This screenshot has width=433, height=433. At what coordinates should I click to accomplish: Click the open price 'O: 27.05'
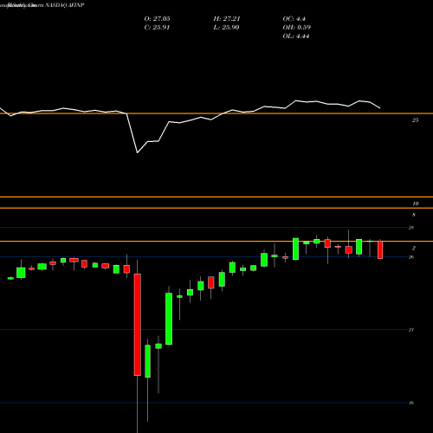tap(157, 19)
